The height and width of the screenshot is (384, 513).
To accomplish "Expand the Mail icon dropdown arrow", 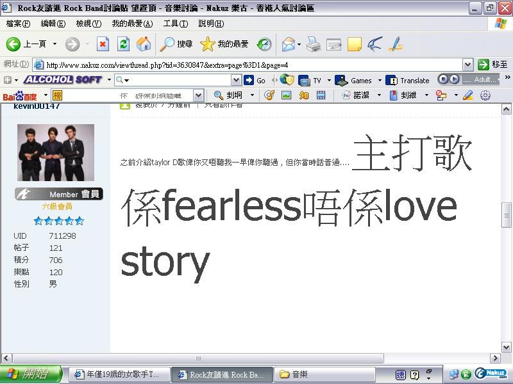I will coord(299,44).
